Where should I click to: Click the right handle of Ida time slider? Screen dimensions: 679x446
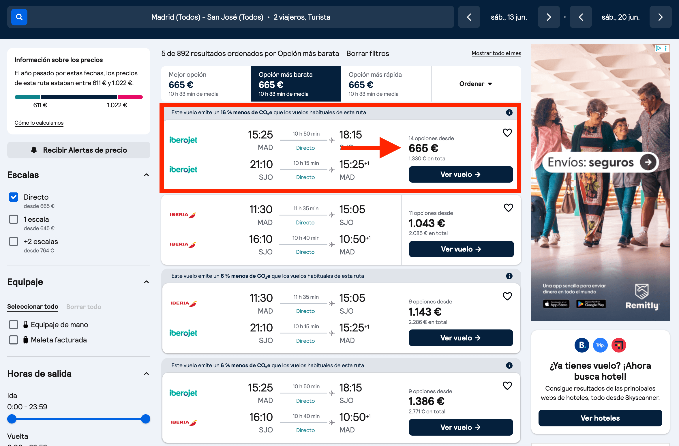point(146,419)
